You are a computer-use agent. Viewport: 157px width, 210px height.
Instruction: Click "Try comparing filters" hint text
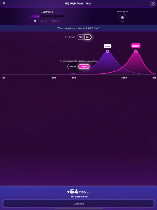click(78, 61)
